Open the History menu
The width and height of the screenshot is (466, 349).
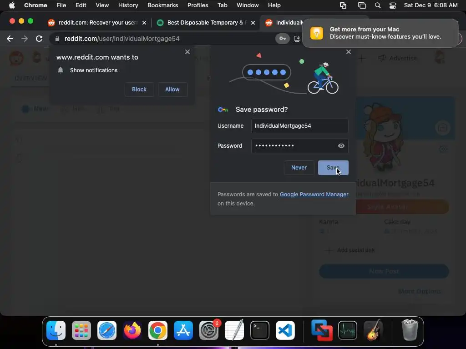coord(128,5)
